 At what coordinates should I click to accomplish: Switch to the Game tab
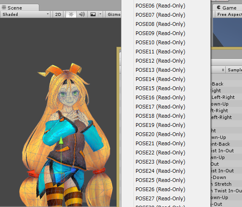[227, 8]
